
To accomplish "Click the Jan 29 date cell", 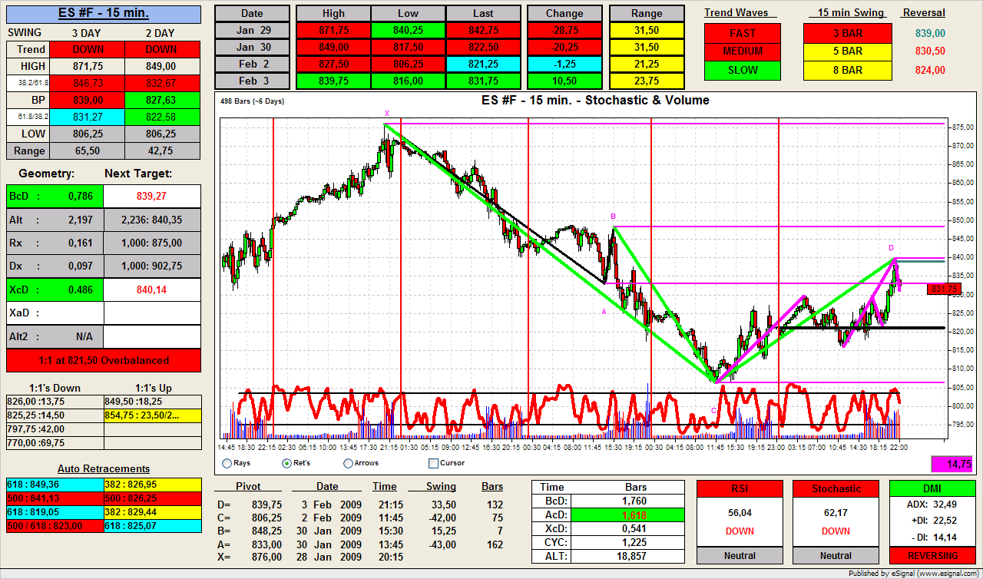I will click(x=252, y=30).
